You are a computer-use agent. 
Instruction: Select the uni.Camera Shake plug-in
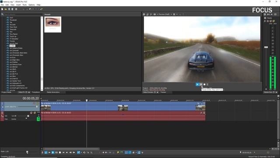16,48
